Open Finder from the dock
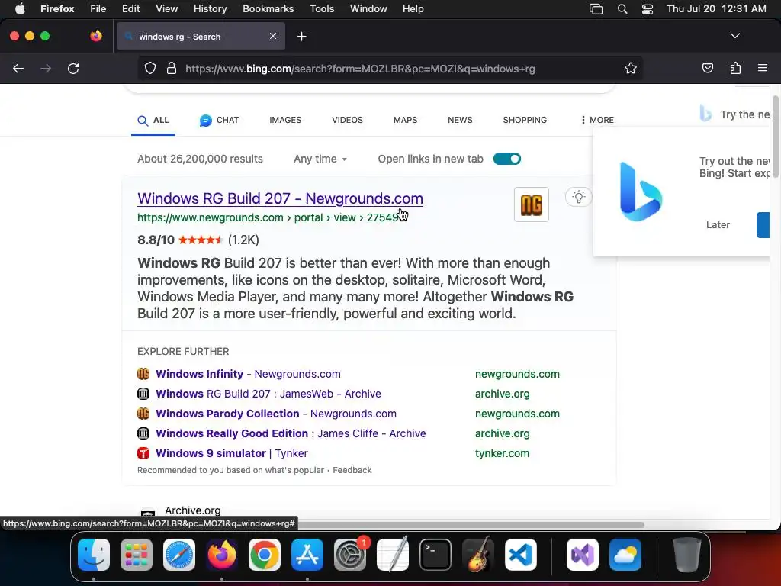The width and height of the screenshot is (781, 586). coord(94,555)
